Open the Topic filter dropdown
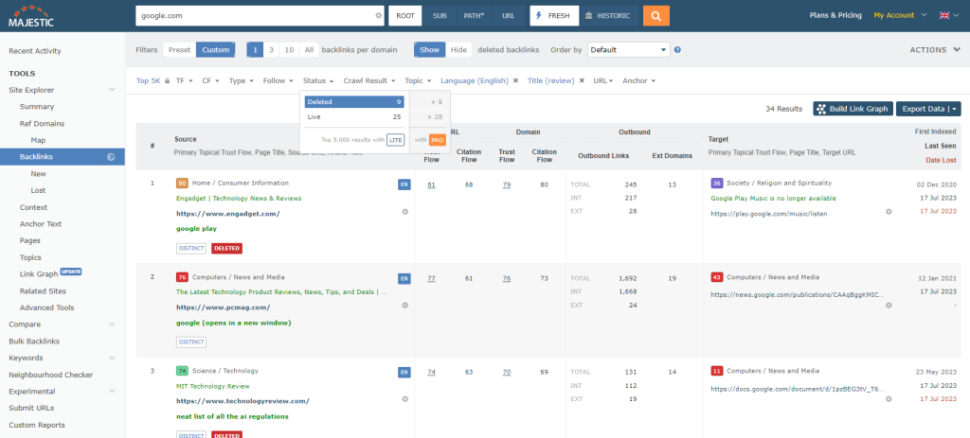The image size is (970, 438). pos(418,81)
